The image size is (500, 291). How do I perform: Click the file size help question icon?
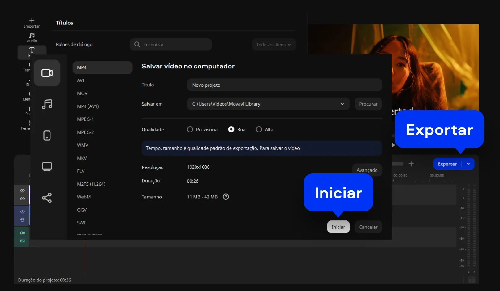(226, 197)
